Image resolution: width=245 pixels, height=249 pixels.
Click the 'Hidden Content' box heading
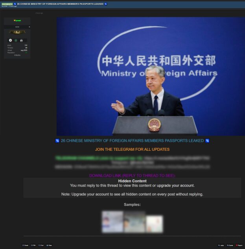132,181
